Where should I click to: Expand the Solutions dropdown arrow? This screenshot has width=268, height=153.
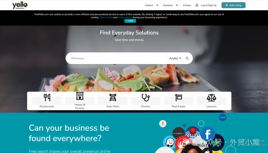[x=177, y=5]
